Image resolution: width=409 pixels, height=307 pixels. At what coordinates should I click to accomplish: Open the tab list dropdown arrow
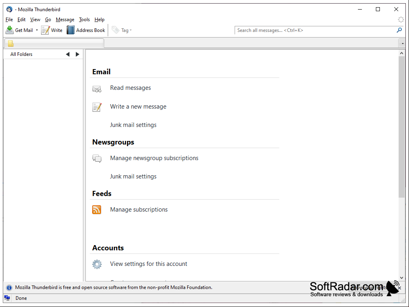[x=403, y=44]
